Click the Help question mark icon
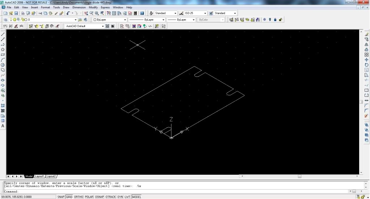This screenshot has width=370, height=199. 143,13
